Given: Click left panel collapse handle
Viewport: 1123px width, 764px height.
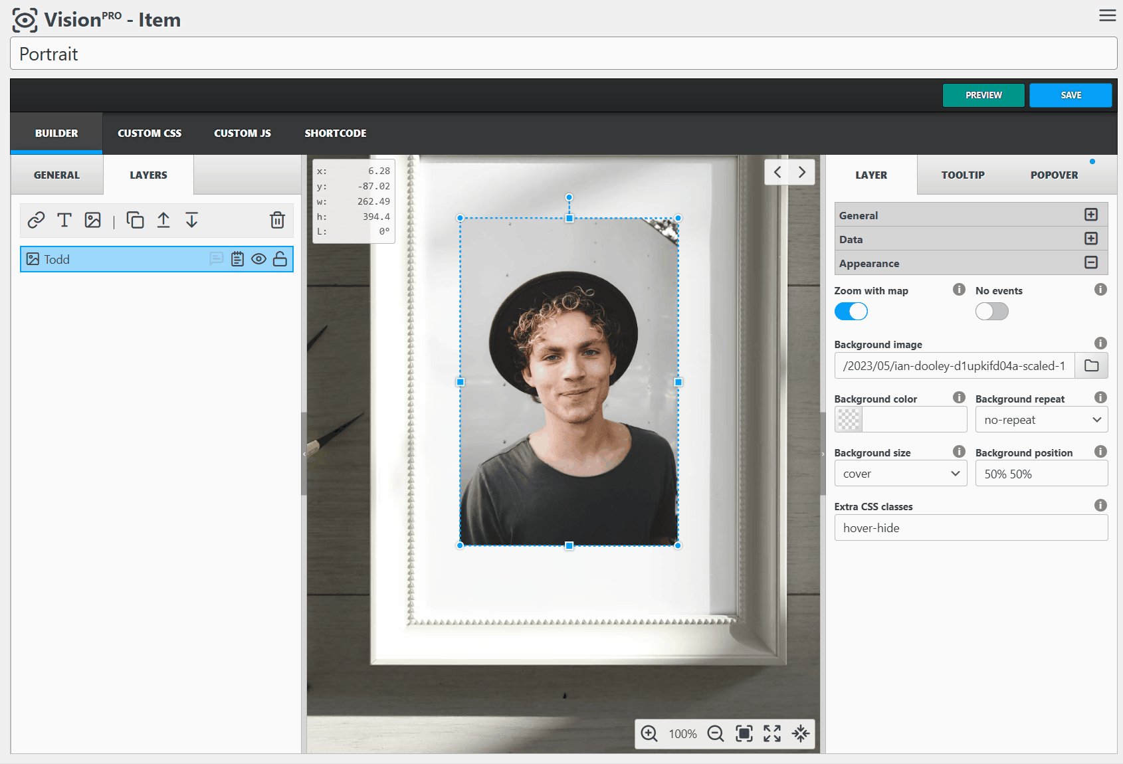Looking at the screenshot, I should (304, 454).
